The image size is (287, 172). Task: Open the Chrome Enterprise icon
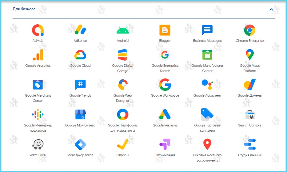point(250,30)
